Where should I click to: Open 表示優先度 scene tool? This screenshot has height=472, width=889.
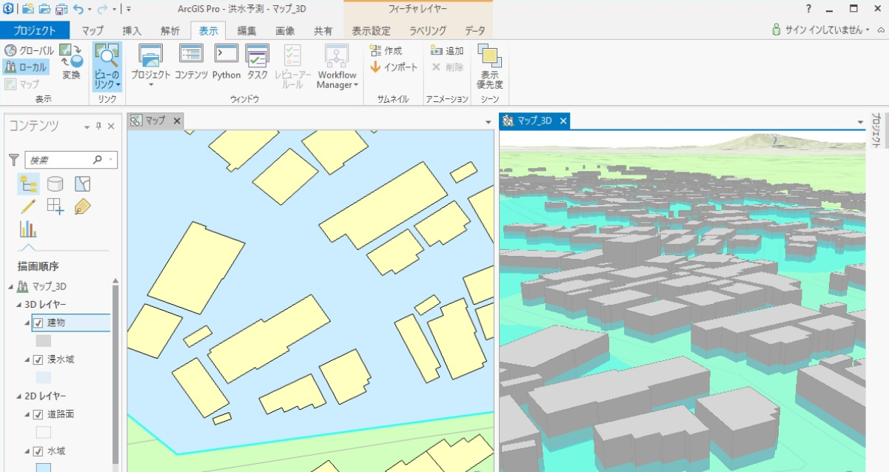(490, 67)
